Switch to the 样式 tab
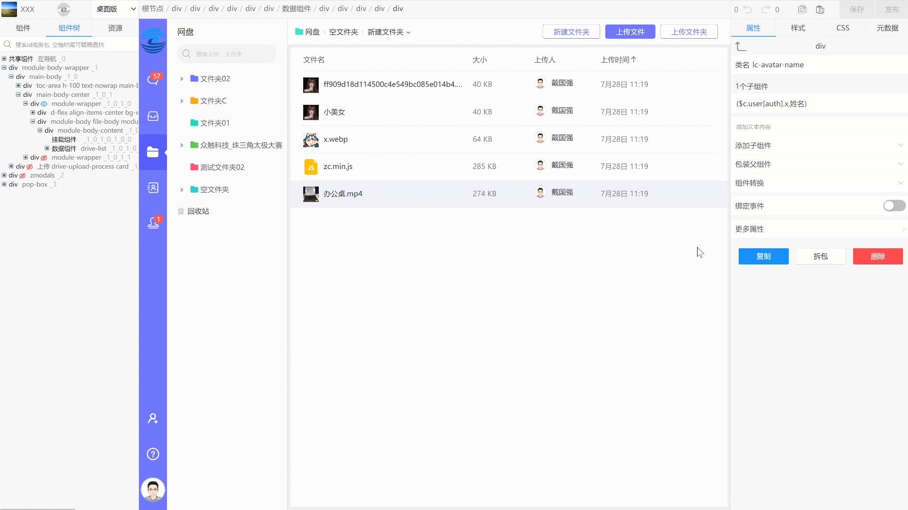Viewport: 908px width, 510px height. coord(798,28)
